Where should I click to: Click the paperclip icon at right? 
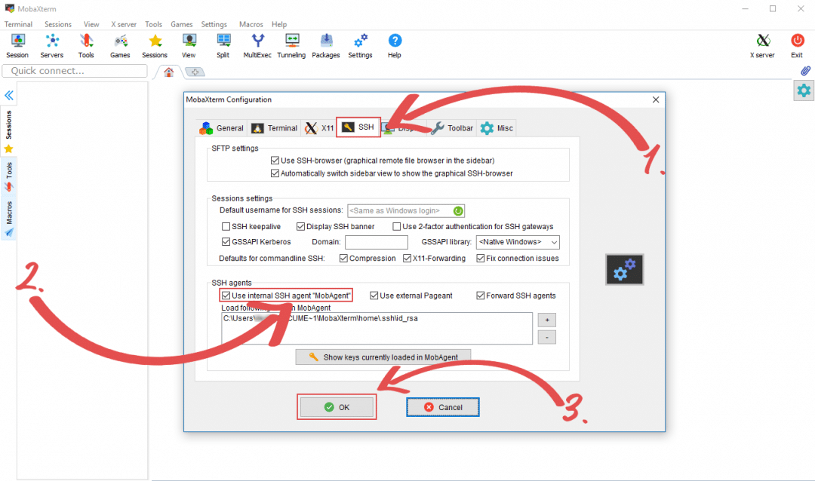tap(805, 71)
